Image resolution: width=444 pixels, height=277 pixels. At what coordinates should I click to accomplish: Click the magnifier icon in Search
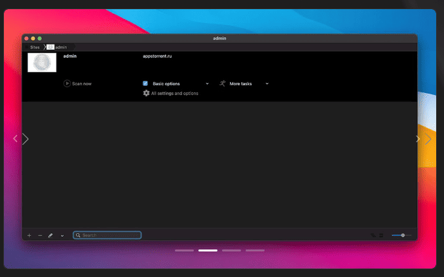(x=78, y=235)
